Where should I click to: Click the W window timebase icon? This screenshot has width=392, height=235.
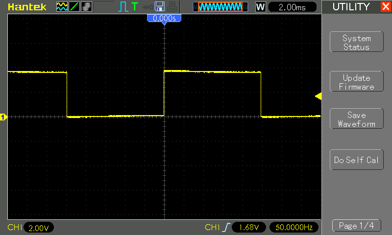pos(261,7)
